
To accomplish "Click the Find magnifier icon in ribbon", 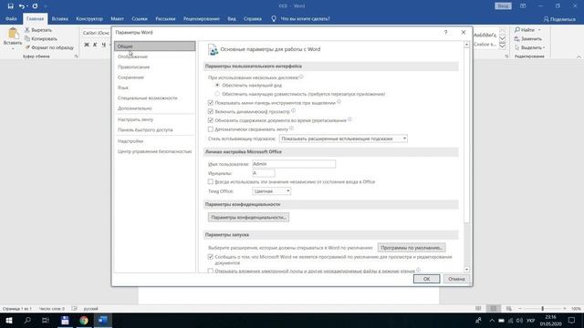I will click(517, 30).
